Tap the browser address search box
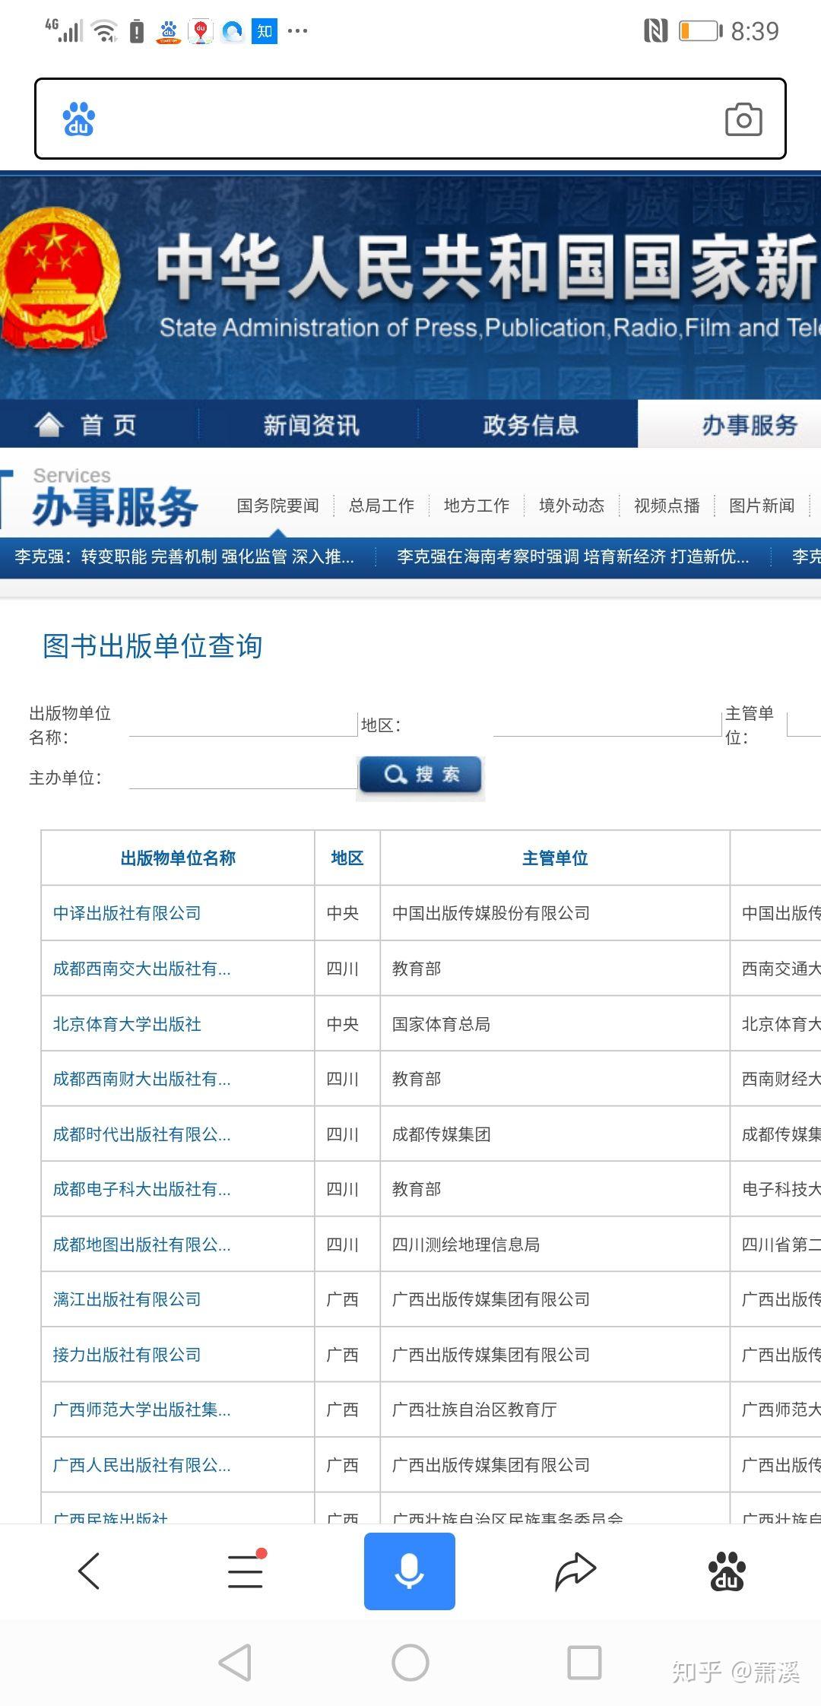Screen dimensions: 821x1706 (410, 119)
